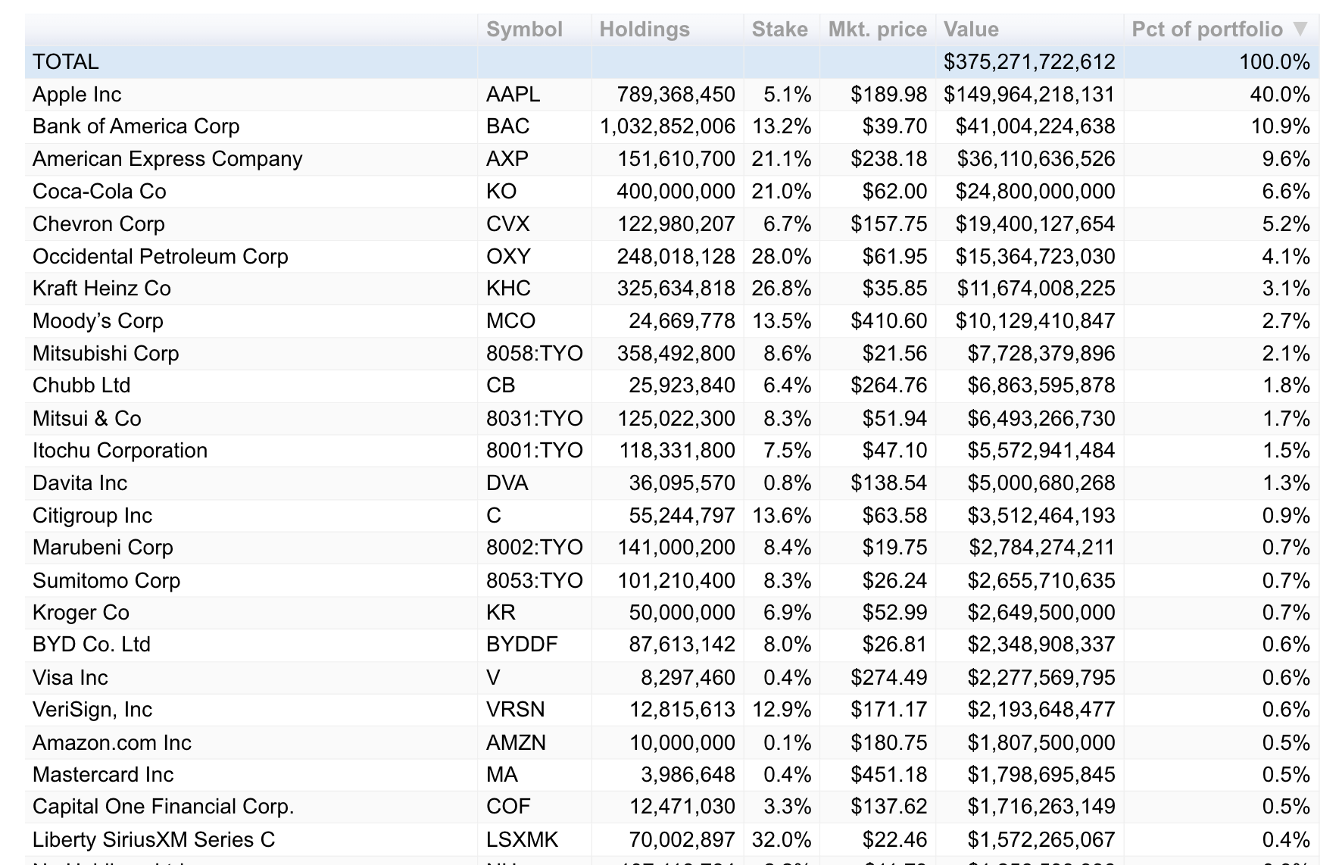Click the CVX symbol cell
1339x865 pixels.
point(508,224)
